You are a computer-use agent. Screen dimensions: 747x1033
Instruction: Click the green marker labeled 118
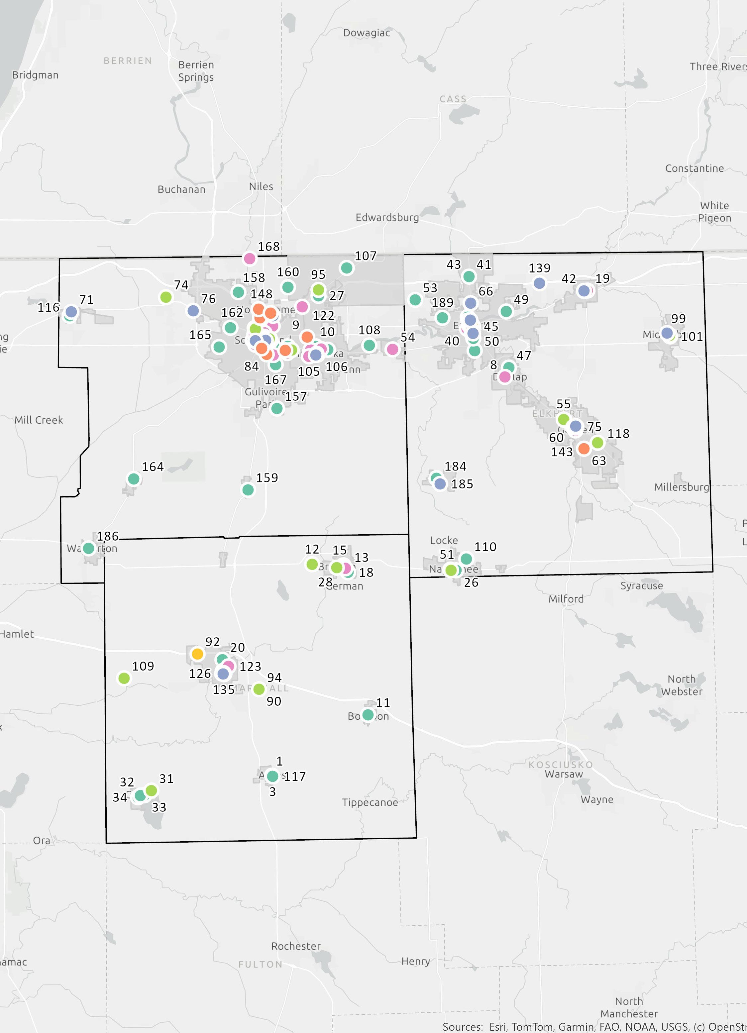(597, 442)
